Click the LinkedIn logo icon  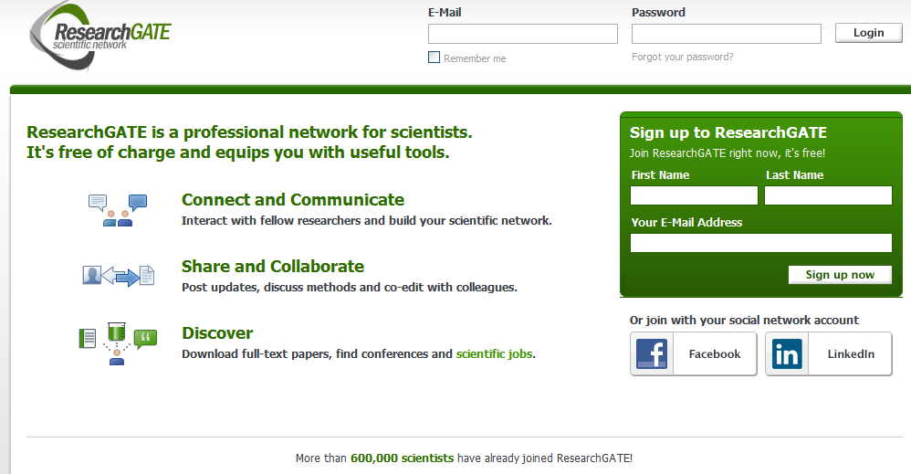coord(787,353)
